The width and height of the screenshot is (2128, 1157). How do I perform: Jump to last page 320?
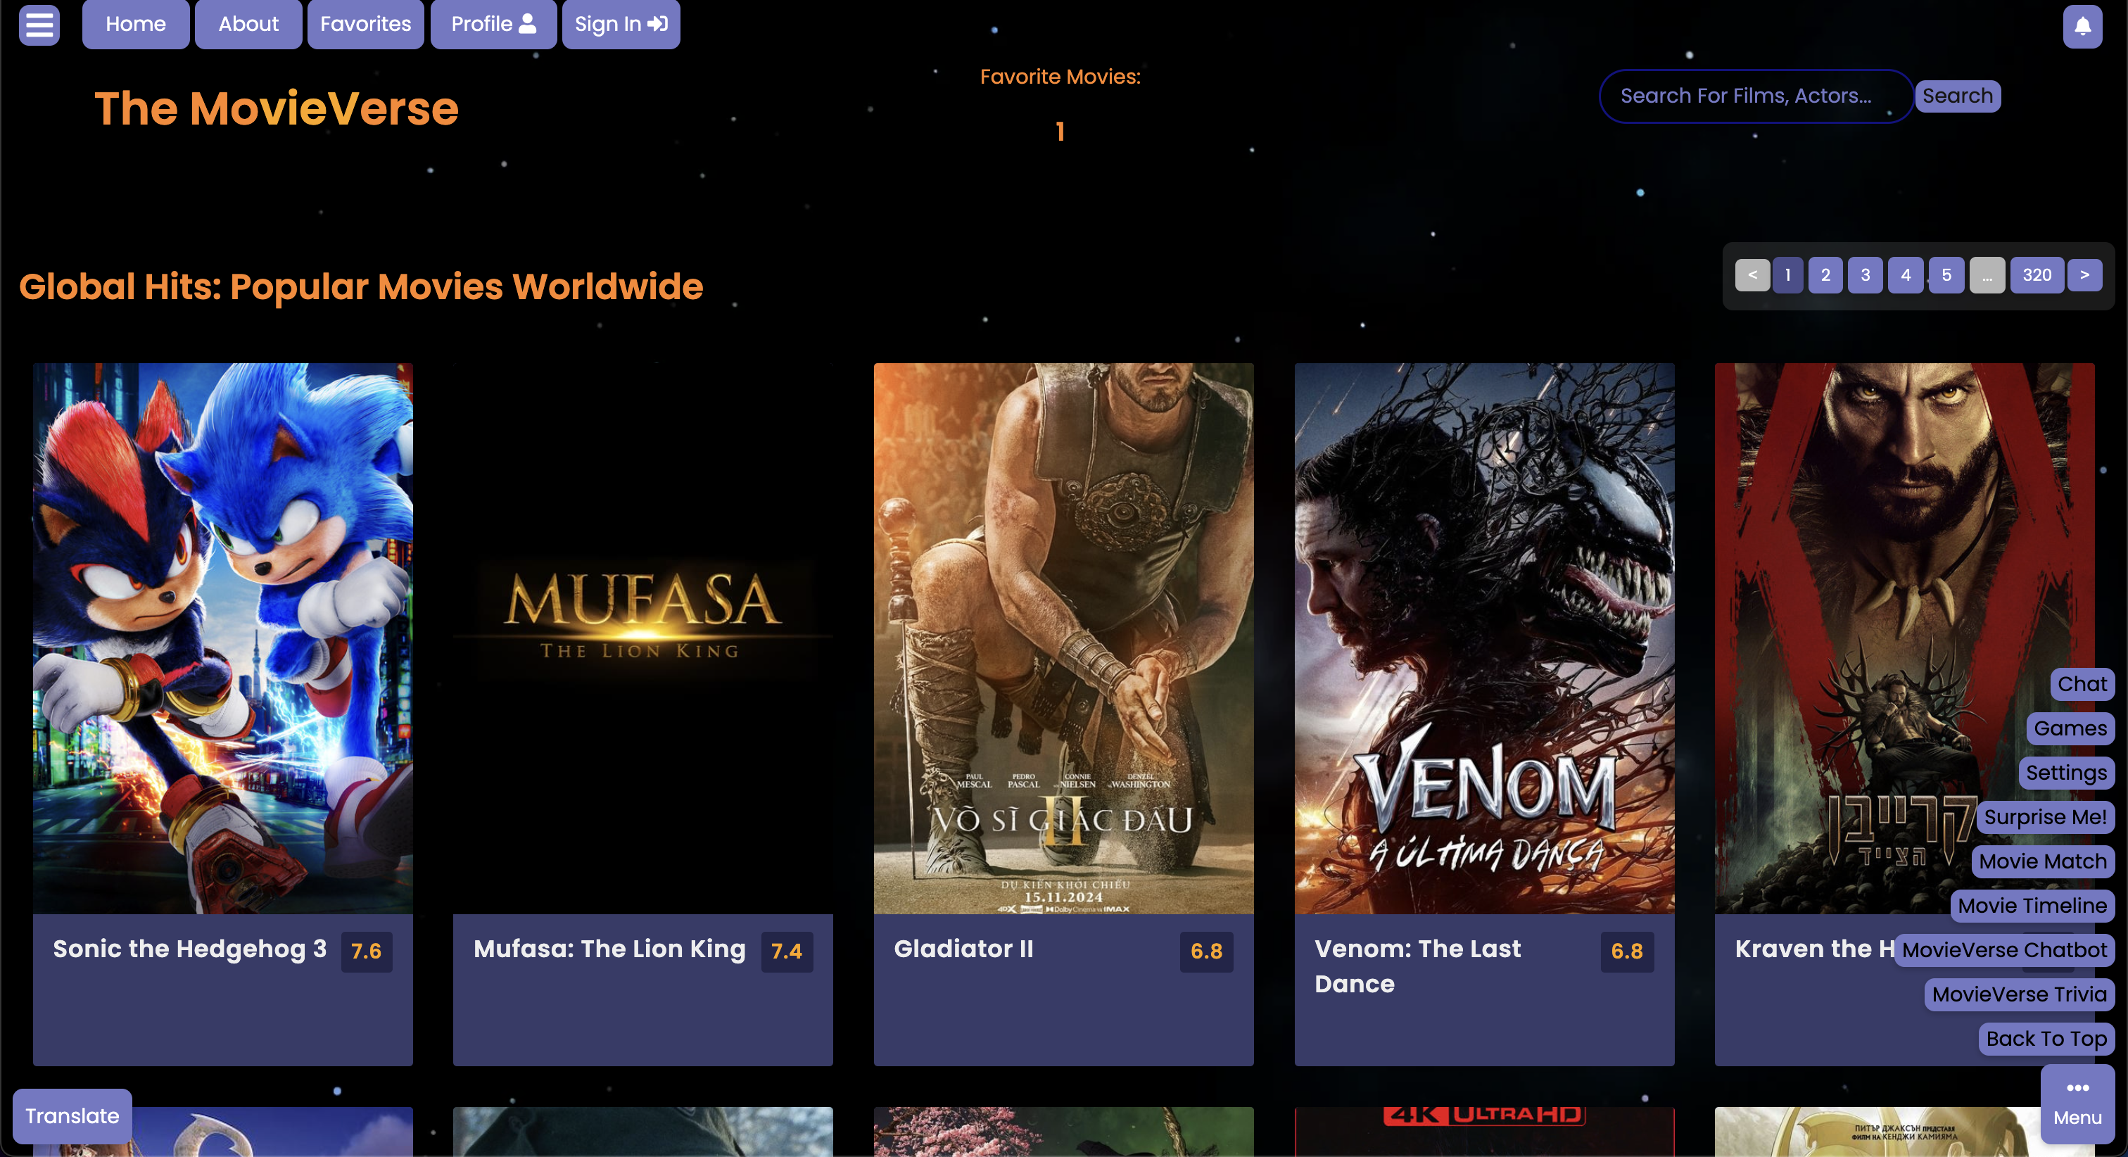click(2037, 275)
